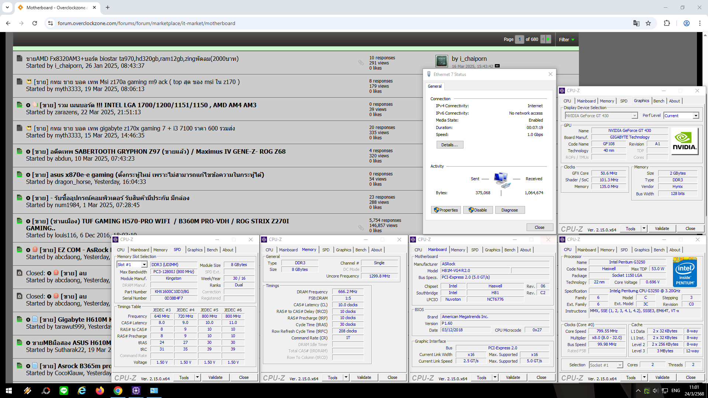Open the Filter dropdown on forum
The image size is (708, 398).
pyautogui.click(x=567, y=39)
